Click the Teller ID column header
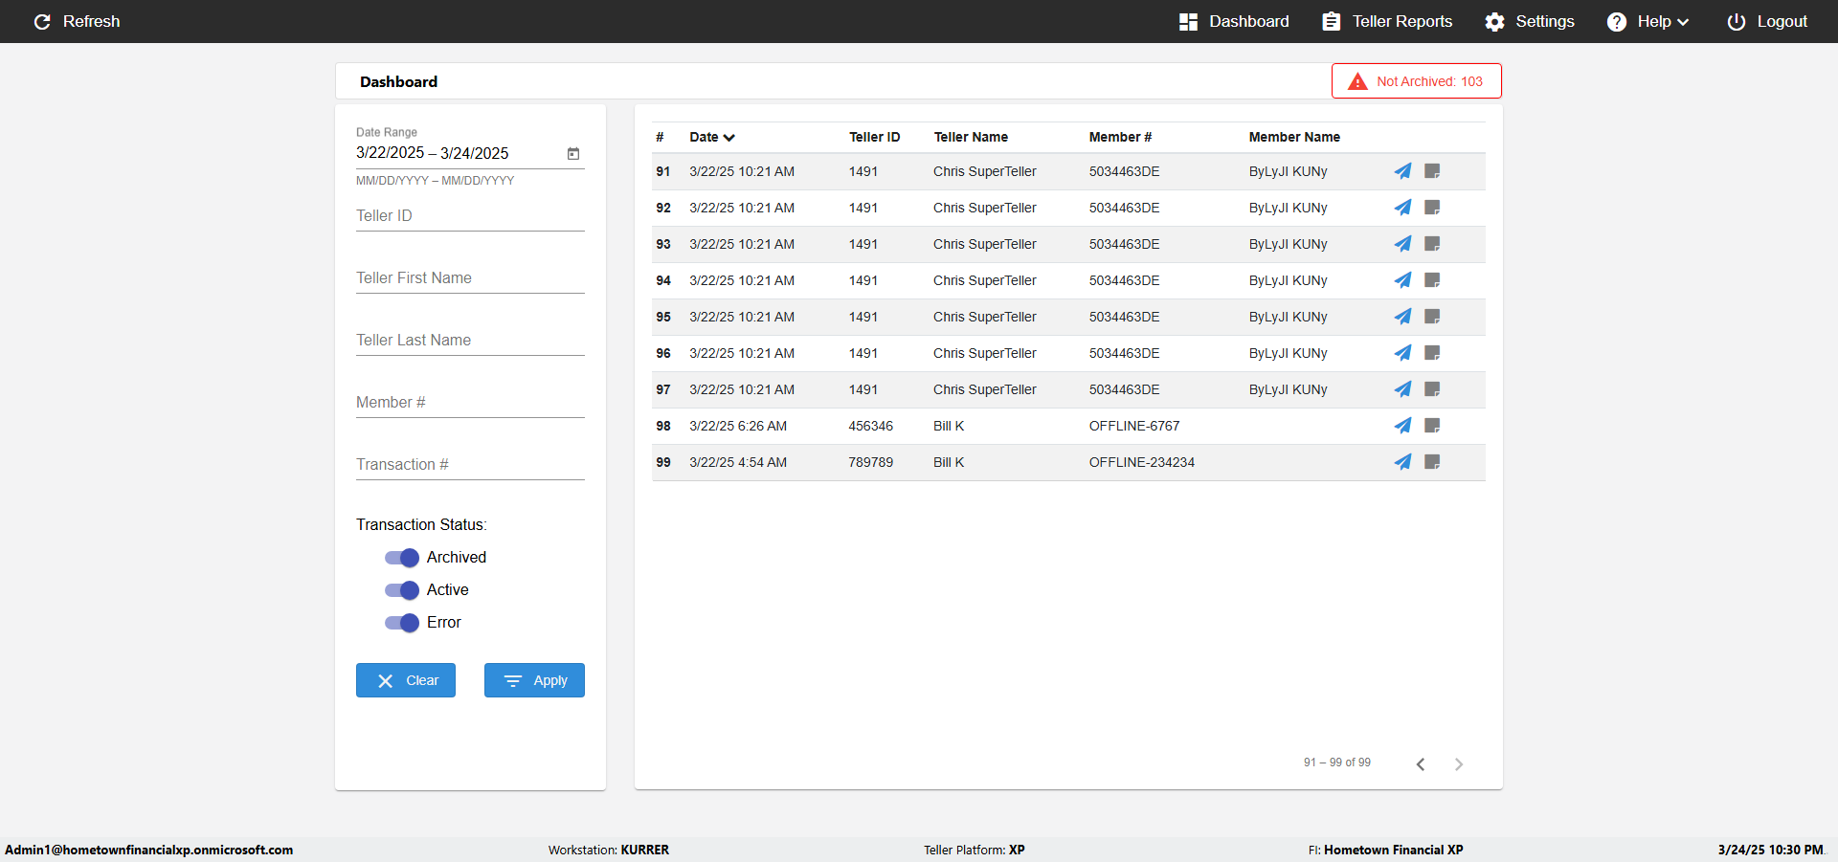 pyautogui.click(x=874, y=137)
